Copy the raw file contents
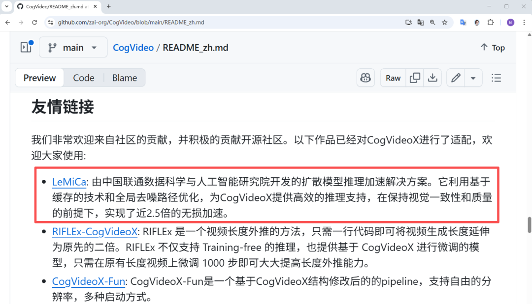The image size is (532, 304). click(x=415, y=78)
